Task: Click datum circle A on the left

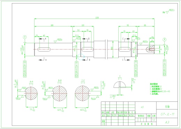Action: 25,37
